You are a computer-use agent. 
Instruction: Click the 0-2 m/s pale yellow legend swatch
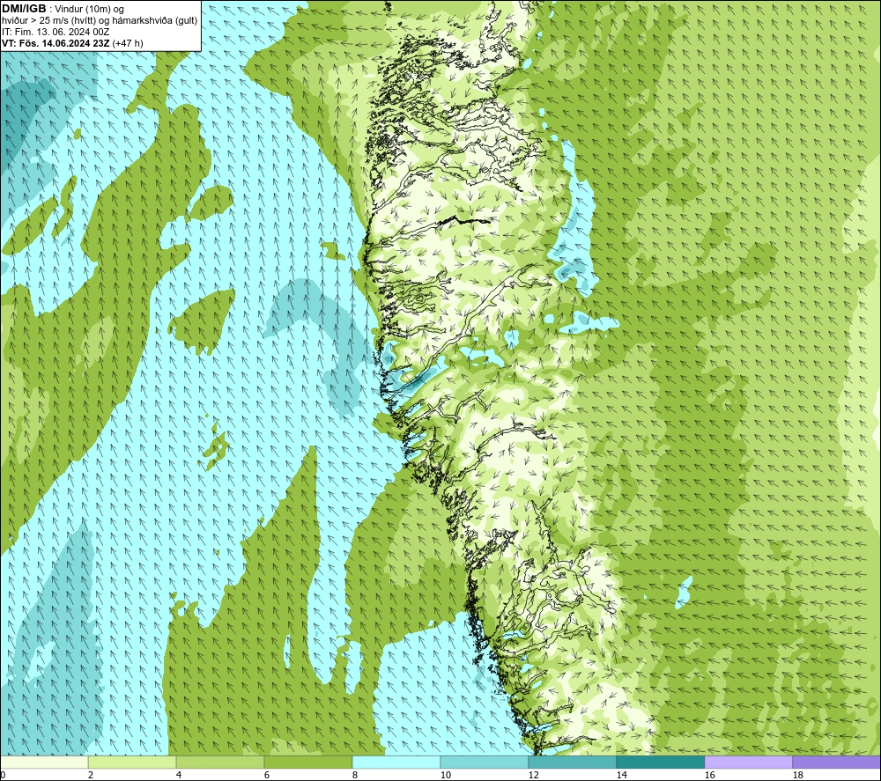click(x=44, y=763)
